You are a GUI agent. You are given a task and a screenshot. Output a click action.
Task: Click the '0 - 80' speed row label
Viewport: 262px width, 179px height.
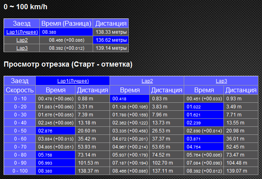point(20,155)
